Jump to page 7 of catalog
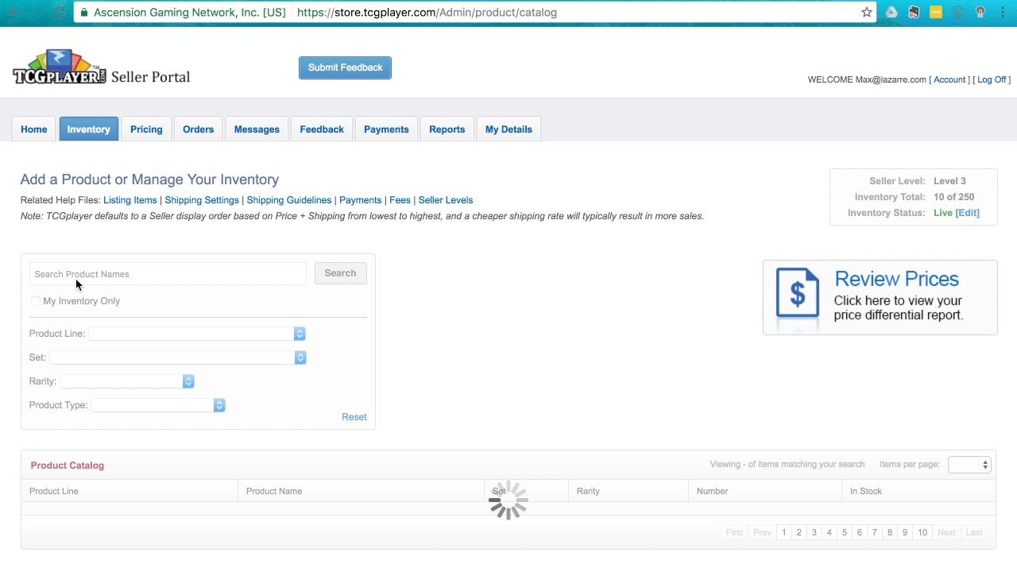 click(x=875, y=532)
